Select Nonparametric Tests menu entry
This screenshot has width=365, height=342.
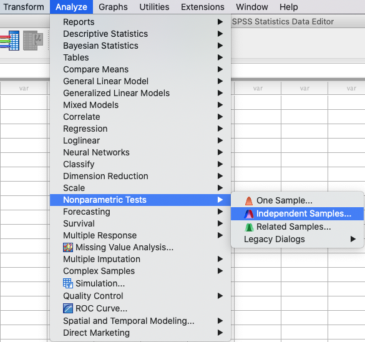coord(140,200)
